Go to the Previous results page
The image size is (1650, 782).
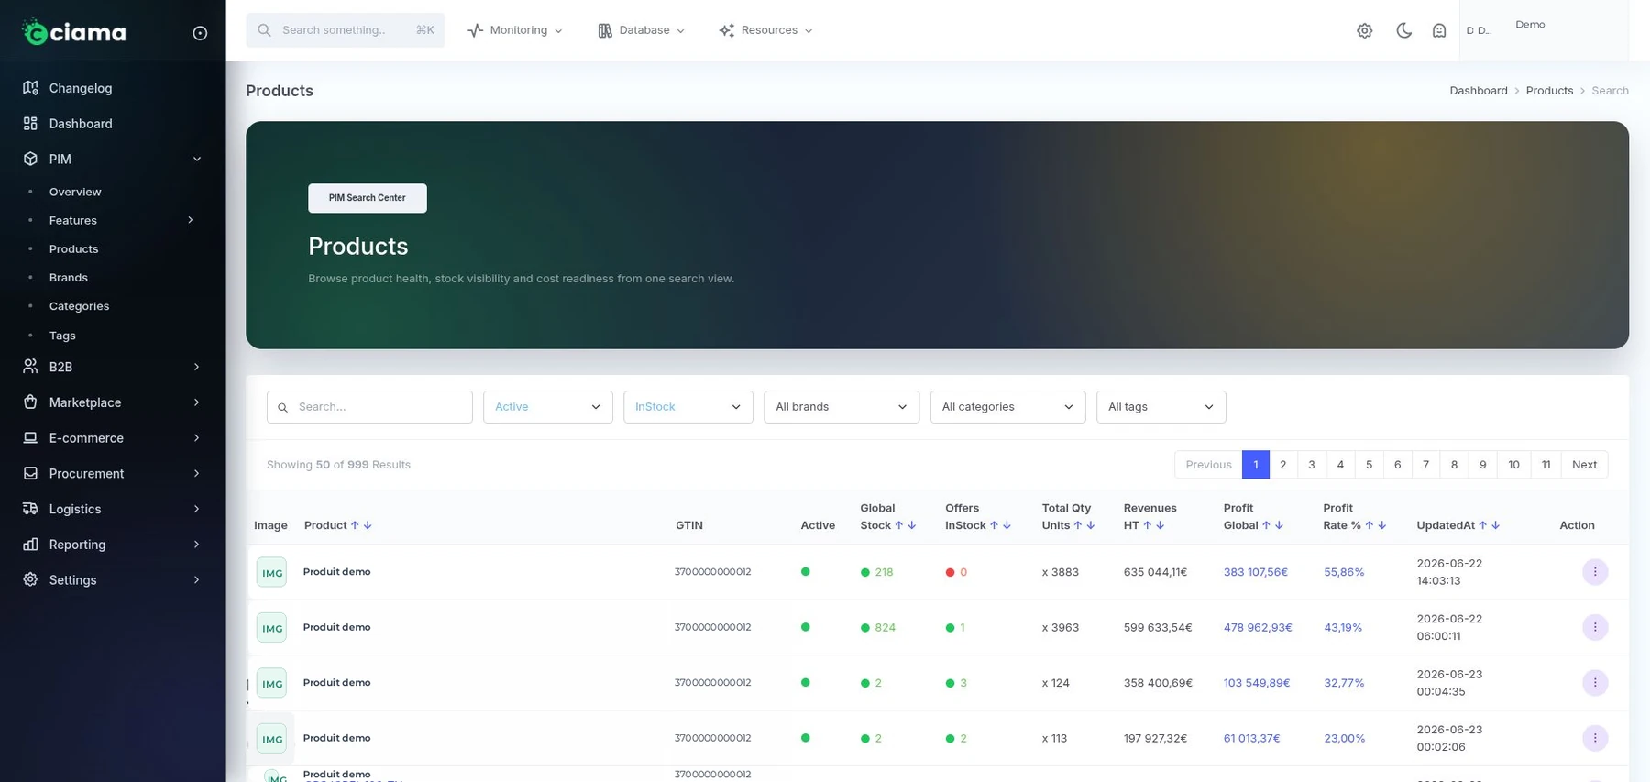[1208, 465]
